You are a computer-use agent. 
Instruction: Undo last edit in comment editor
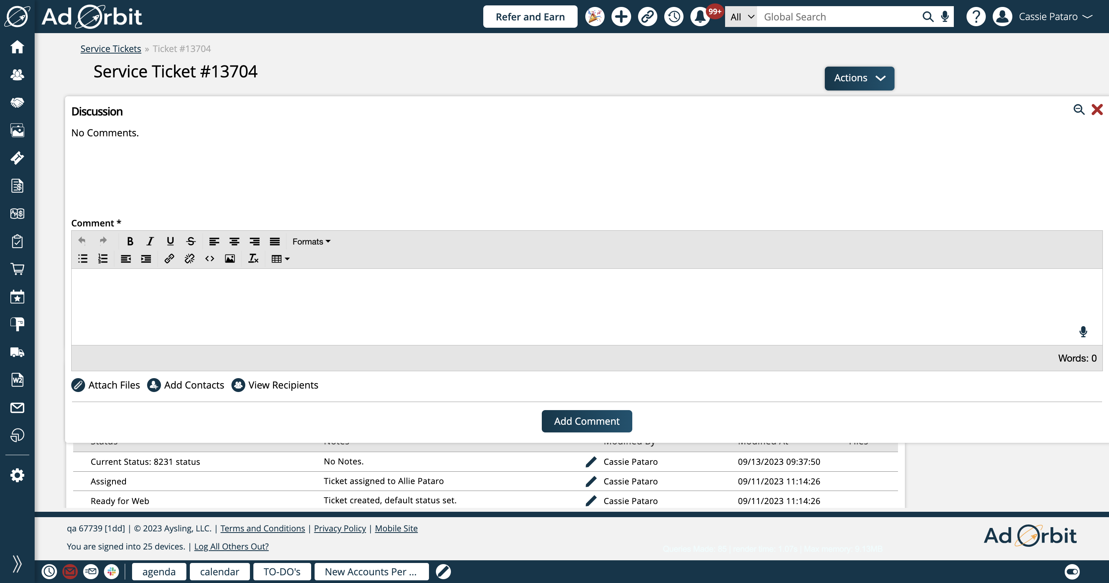(82, 240)
